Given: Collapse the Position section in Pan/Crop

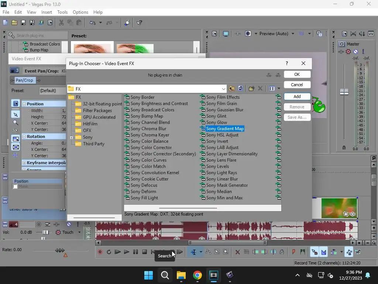Looking at the screenshot, I should [24, 104].
